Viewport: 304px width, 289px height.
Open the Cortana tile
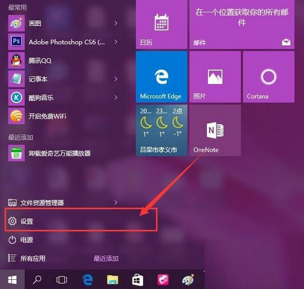point(269,77)
